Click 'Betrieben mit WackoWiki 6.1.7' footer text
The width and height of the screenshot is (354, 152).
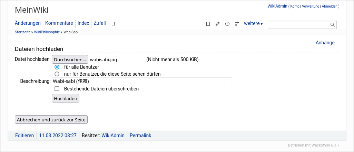point(314,145)
